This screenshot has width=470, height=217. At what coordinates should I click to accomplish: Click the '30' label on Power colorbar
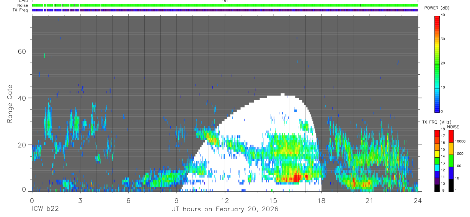coord(443,39)
